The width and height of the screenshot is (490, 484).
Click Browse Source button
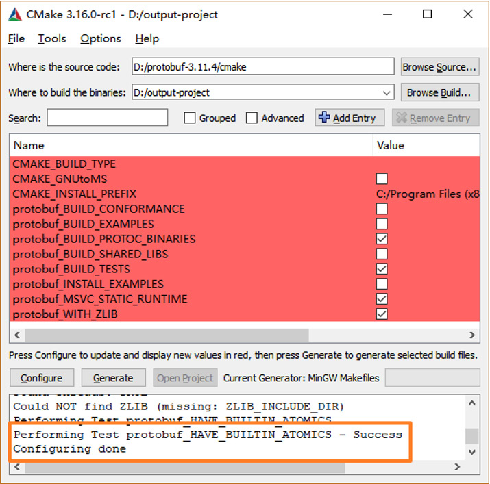439,67
